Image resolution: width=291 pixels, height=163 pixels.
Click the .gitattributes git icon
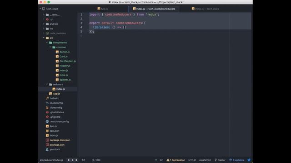(47, 112)
